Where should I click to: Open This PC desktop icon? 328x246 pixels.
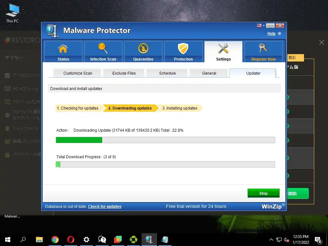(x=12, y=13)
